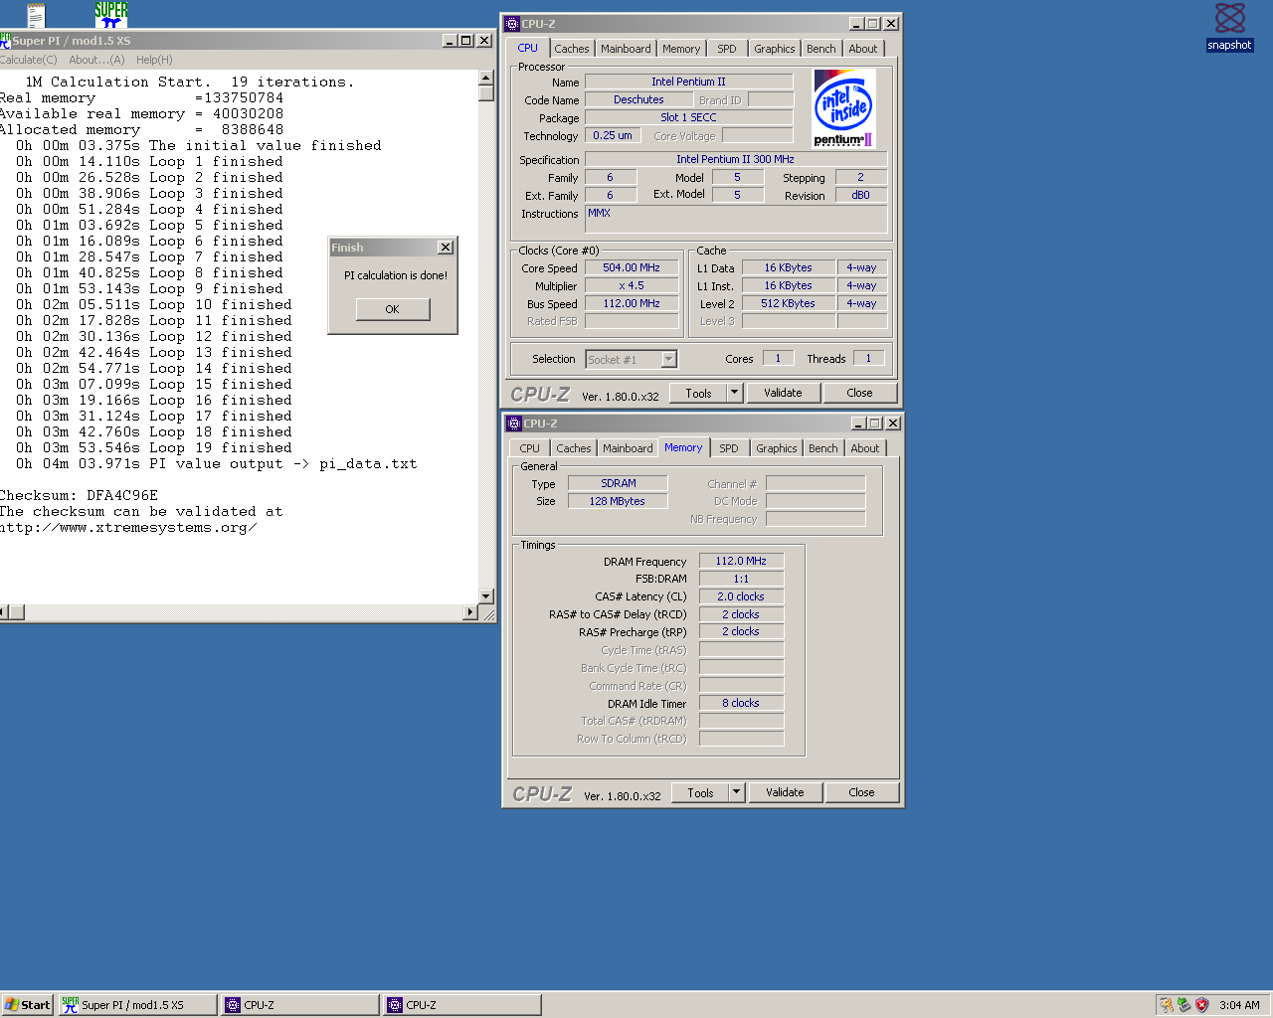1273x1018 pixels.
Task: Expand Tools dropdown arrow in lower CPU-Z
Action: pyautogui.click(x=737, y=792)
